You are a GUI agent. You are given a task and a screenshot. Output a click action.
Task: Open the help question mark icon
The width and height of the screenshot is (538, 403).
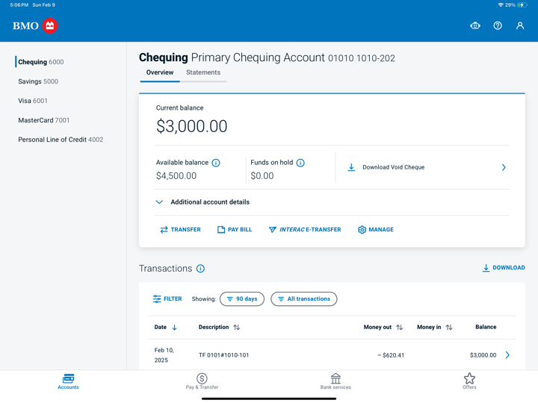point(498,26)
